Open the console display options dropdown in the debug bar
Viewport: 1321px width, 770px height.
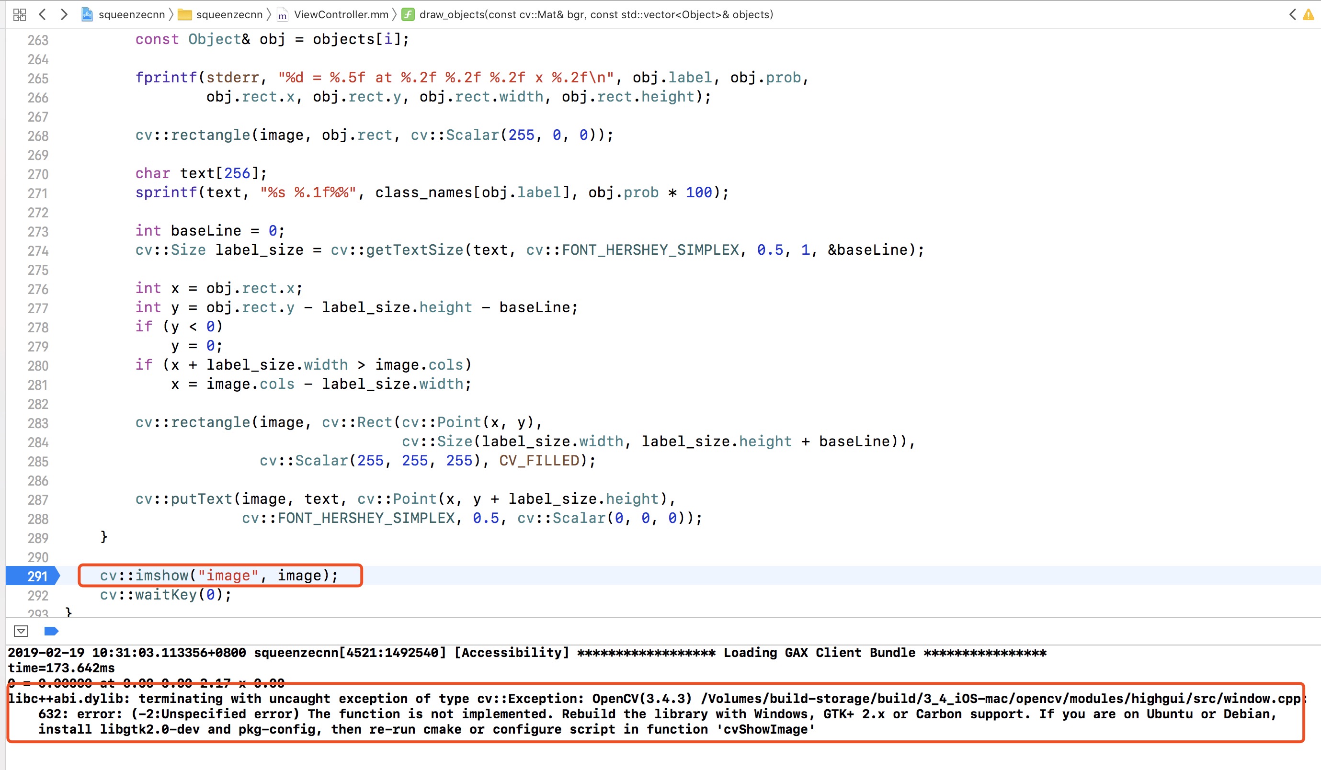tap(21, 631)
